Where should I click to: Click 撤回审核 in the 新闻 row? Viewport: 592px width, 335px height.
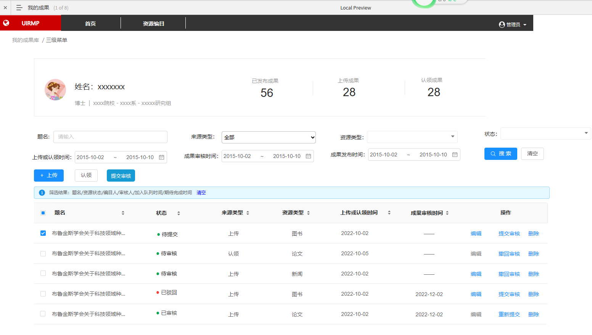[509, 274]
